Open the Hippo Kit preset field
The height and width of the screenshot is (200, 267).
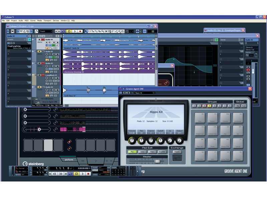click(x=145, y=93)
